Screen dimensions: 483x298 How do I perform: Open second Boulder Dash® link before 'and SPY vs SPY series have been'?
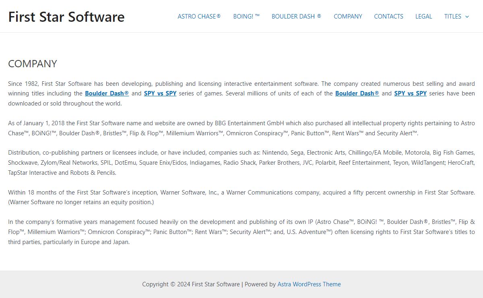tap(357, 93)
